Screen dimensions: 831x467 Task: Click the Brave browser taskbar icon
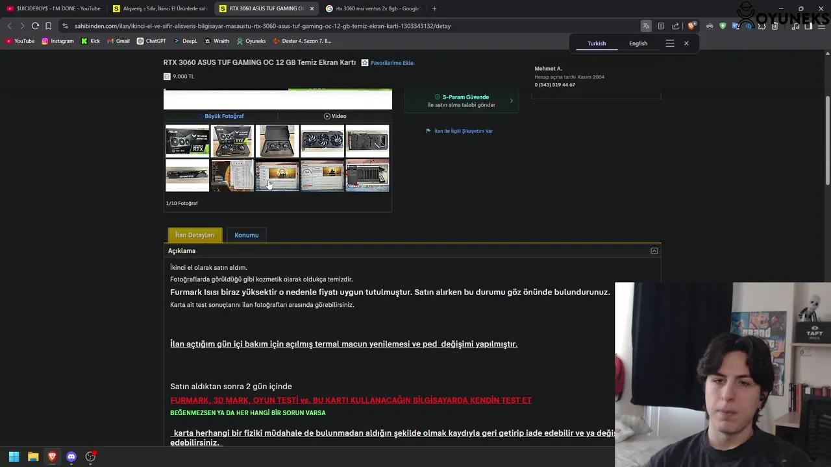click(52, 457)
